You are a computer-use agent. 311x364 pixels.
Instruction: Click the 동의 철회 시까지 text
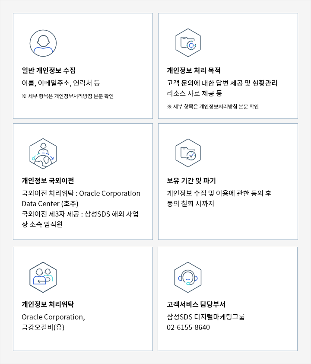pos(190,204)
